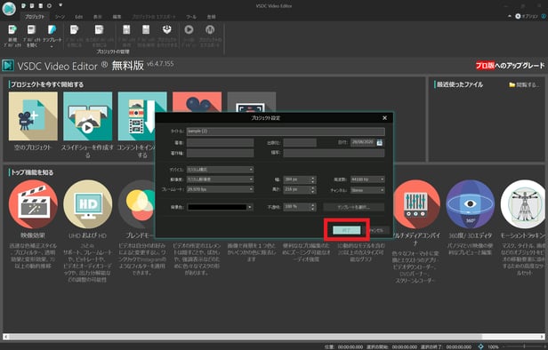The image size is (548, 350).
Task: Click the project title field containing sample
Action: tap(286, 131)
